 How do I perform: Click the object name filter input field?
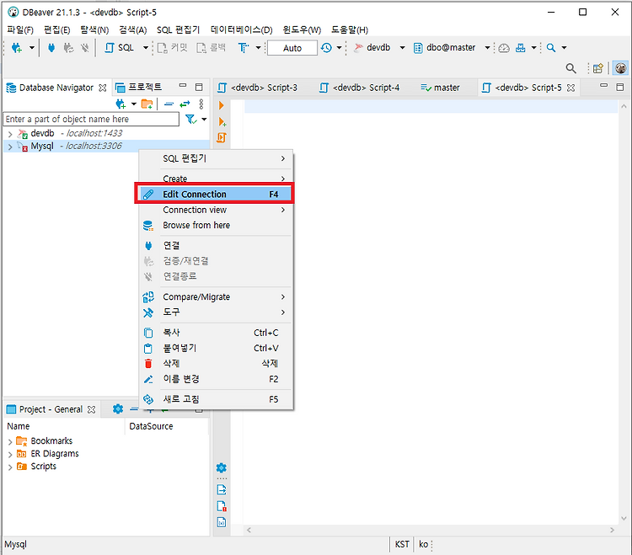[91, 120]
